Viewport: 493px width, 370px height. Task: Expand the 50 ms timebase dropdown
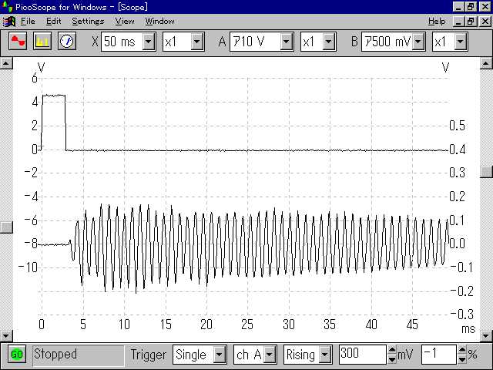[149, 42]
